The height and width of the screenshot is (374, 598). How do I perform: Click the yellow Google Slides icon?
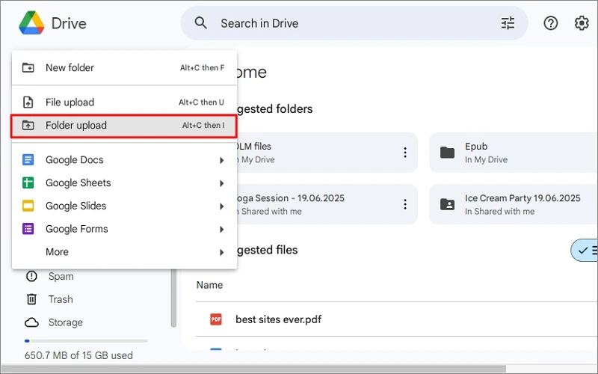28,206
